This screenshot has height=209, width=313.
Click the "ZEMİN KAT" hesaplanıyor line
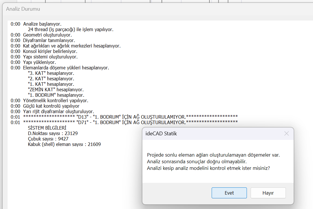pyautogui.click(x=56, y=90)
